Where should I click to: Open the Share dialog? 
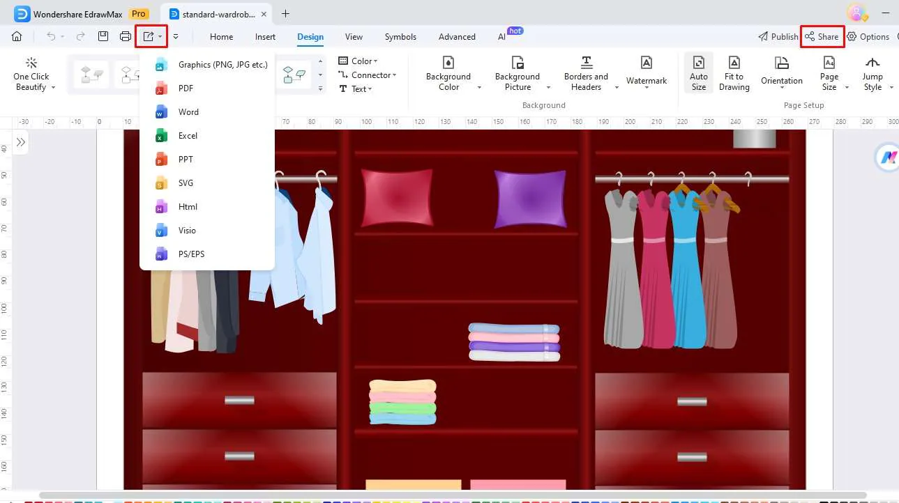tap(822, 37)
